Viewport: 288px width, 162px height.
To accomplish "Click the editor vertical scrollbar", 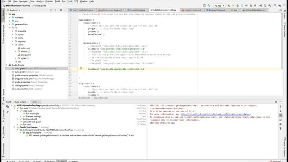I will click(x=282, y=40).
